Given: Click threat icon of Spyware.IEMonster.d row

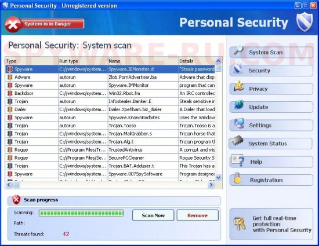Looking at the screenshot, I should pyautogui.click(x=9, y=69).
